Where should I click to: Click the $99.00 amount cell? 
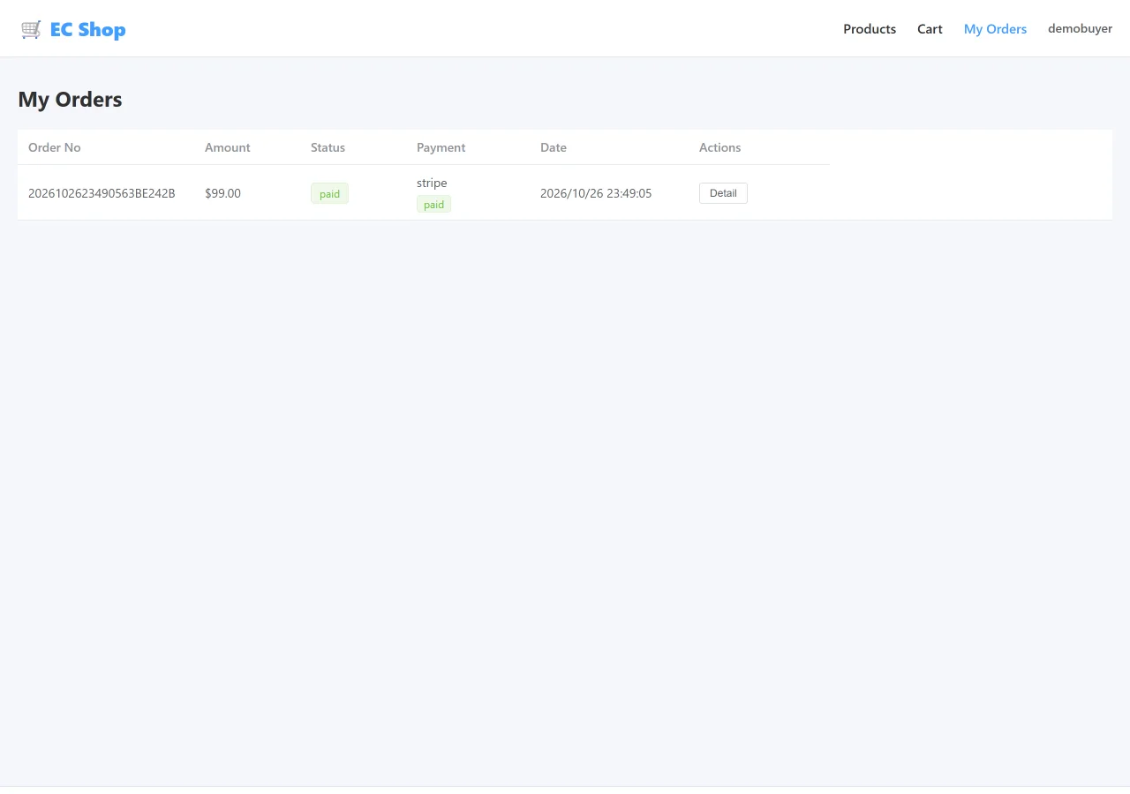click(222, 193)
